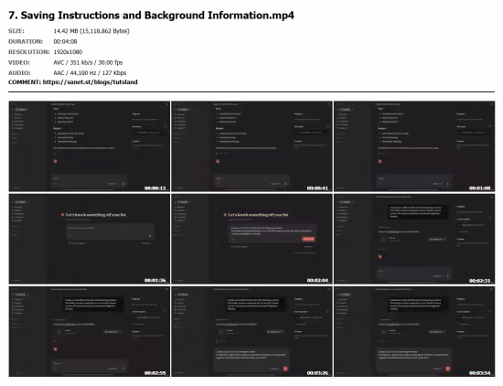The width and height of the screenshot is (503, 386).
Task: Follow the sanet.st/blogs/tutsland comment link
Action: (91, 82)
